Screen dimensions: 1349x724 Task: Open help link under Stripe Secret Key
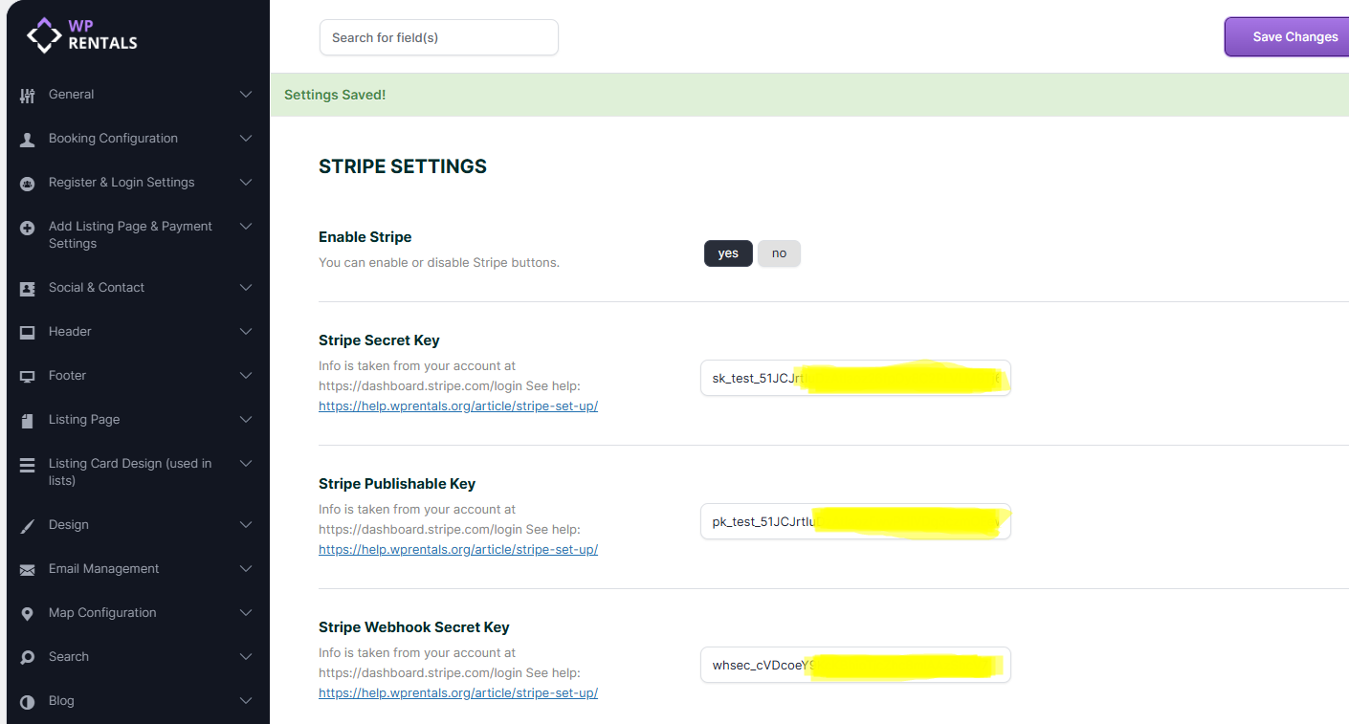pyautogui.click(x=458, y=406)
